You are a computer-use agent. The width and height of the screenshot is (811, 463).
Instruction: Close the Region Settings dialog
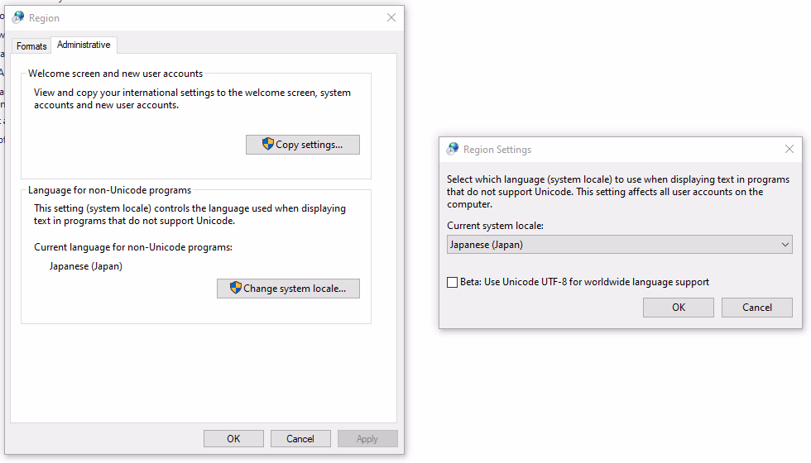[x=789, y=149]
